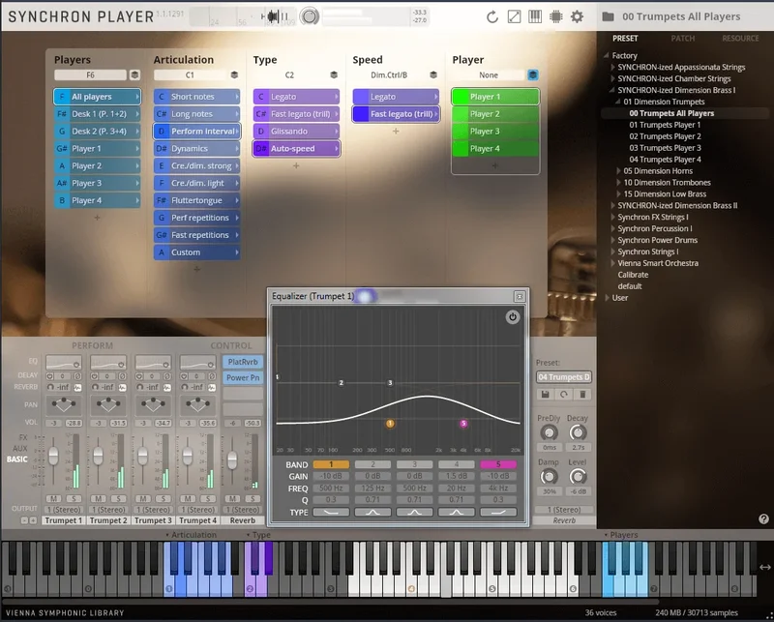Click the layers icon beside Players F6
The height and width of the screenshot is (622, 774).
tap(134, 75)
